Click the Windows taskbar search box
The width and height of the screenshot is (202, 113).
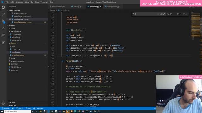coord(17,111)
